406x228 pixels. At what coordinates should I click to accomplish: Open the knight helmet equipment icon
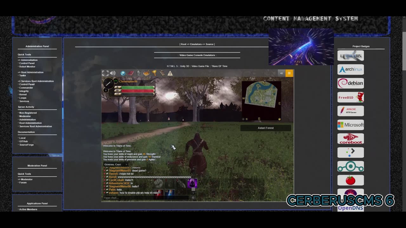(139, 73)
